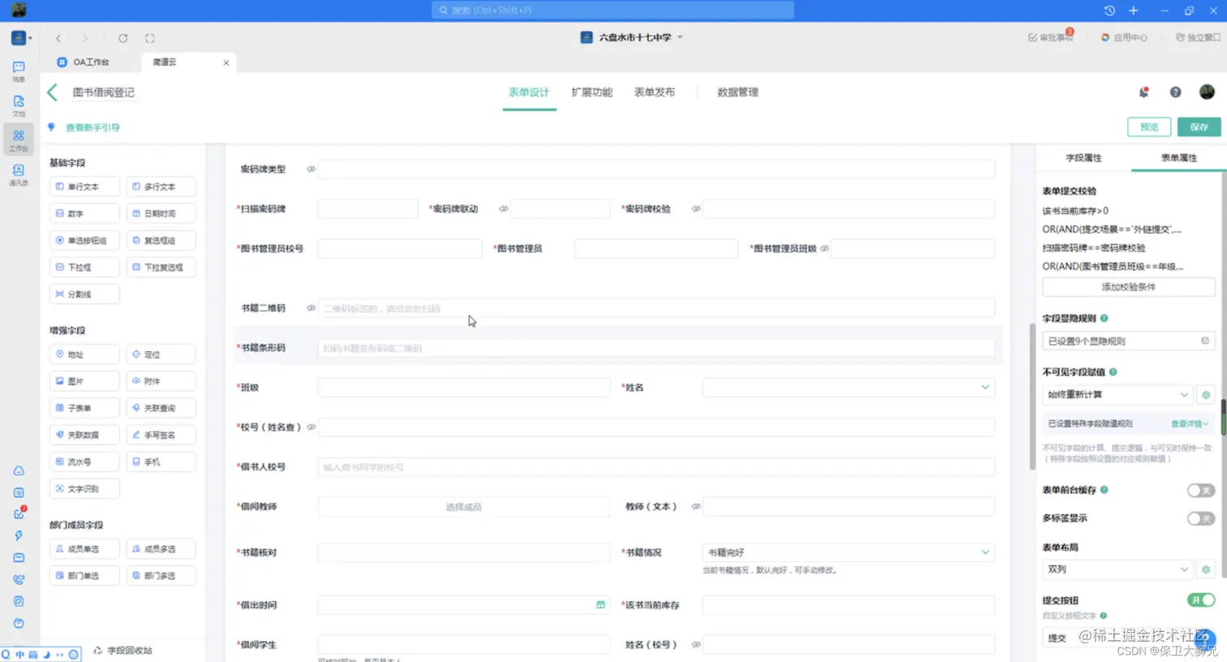Turn off the 提交按钮 switch

[1201, 600]
